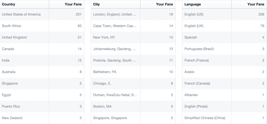Select the Portuguese (Brazil) language row
Viewport: 267px width, 124px height.
[224, 49]
